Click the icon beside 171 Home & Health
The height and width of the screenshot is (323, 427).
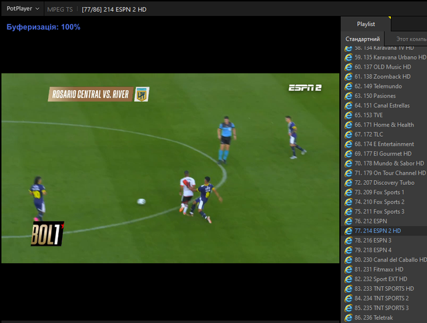(x=348, y=125)
